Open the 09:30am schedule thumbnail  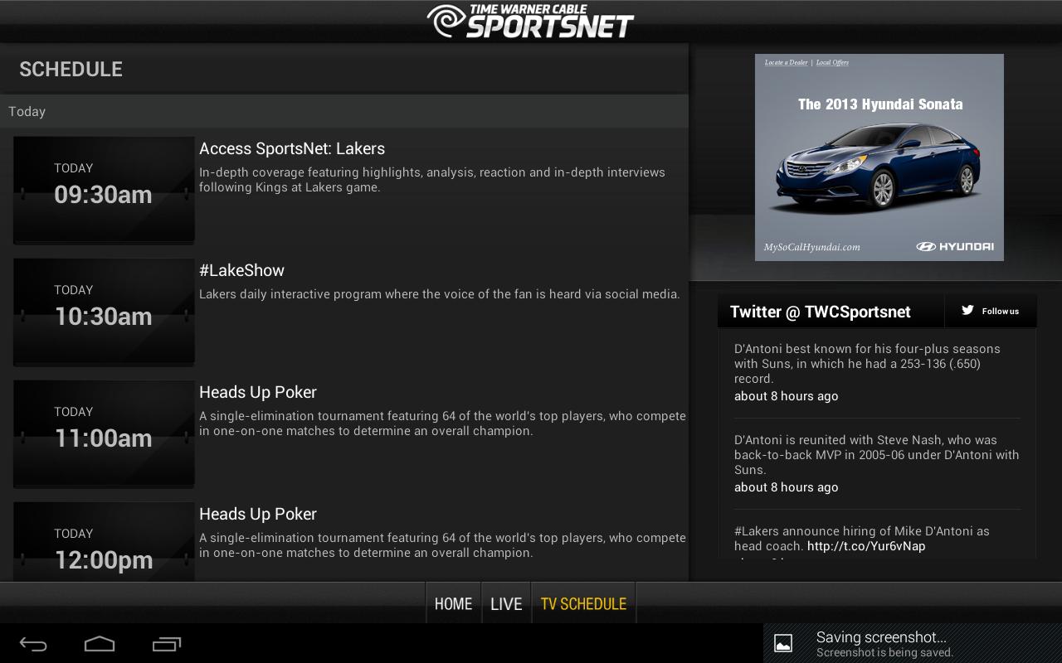[x=104, y=189]
